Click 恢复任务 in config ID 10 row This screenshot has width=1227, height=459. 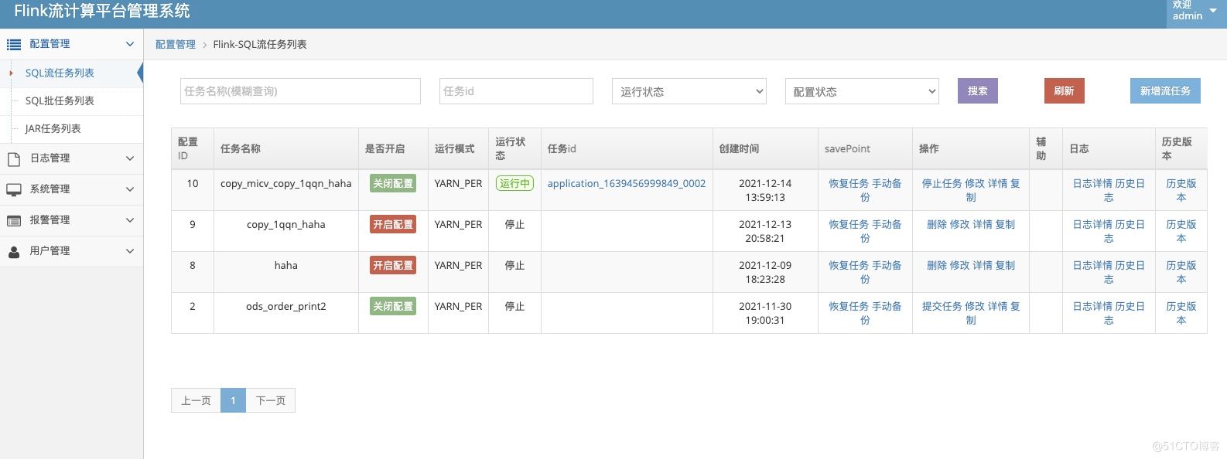pos(849,184)
